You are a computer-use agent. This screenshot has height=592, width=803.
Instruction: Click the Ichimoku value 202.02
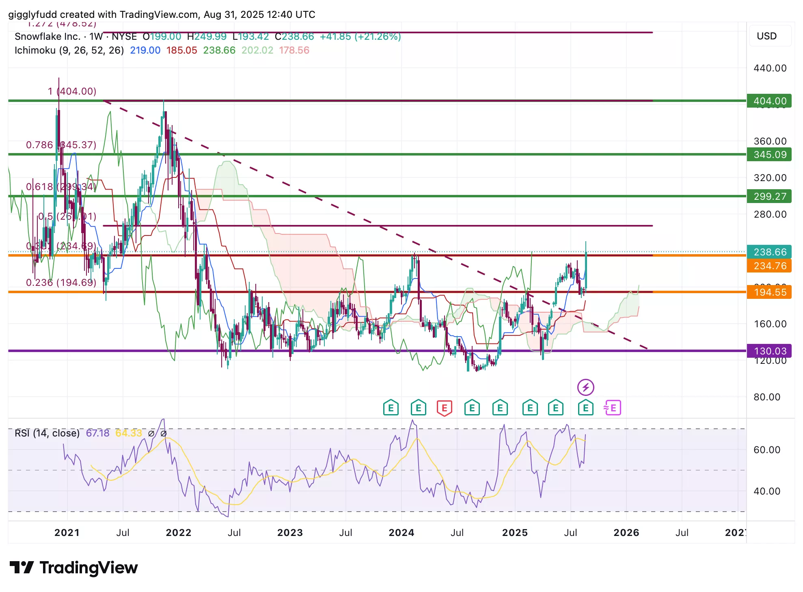pyautogui.click(x=257, y=50)
